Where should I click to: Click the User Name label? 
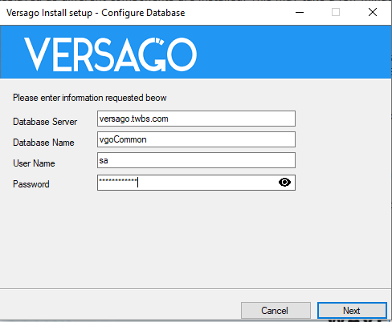(34, 163)
